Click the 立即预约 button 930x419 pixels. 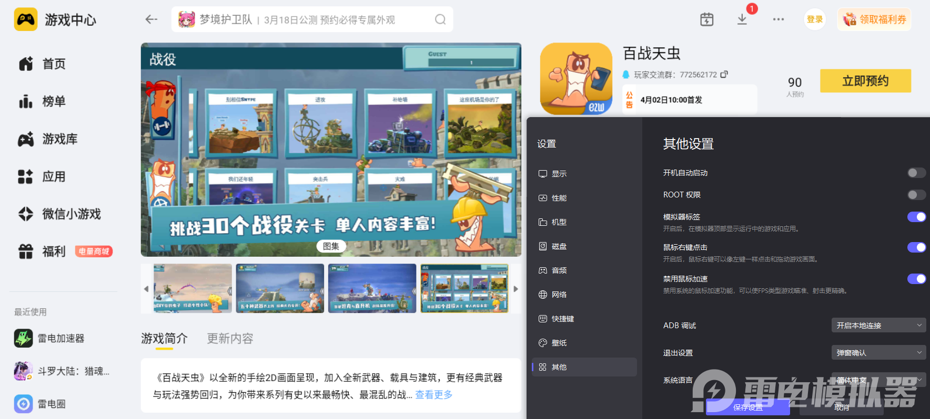(865, 81)
